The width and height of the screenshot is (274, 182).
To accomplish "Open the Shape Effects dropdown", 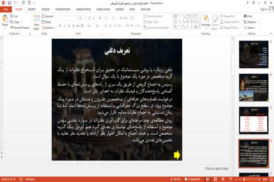I will (x=230, y=28).
